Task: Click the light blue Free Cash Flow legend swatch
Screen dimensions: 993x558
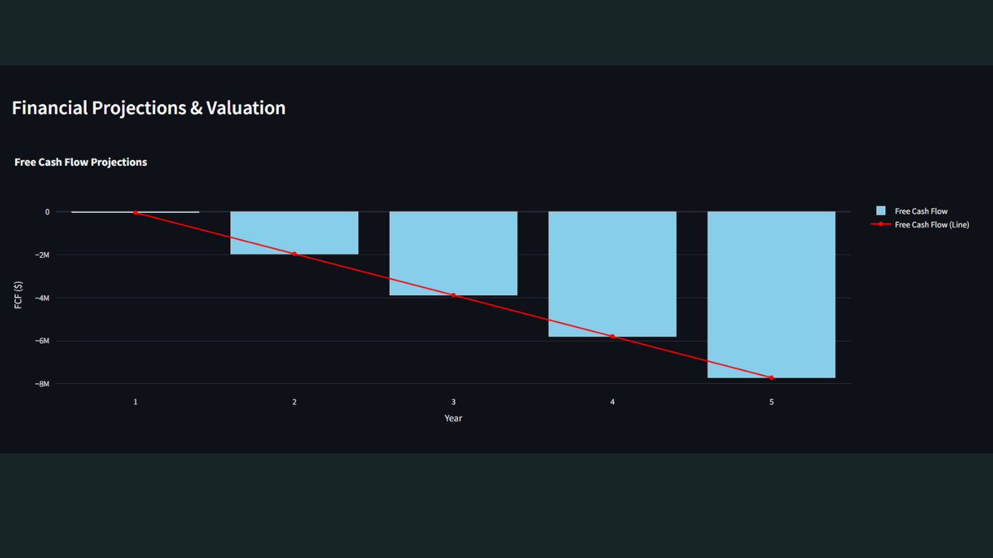Action: click(x=881, y=211)
